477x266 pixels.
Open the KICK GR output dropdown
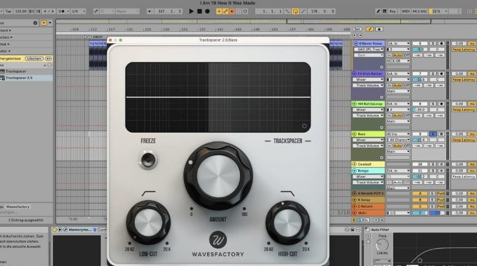click(x=398, y=61)
